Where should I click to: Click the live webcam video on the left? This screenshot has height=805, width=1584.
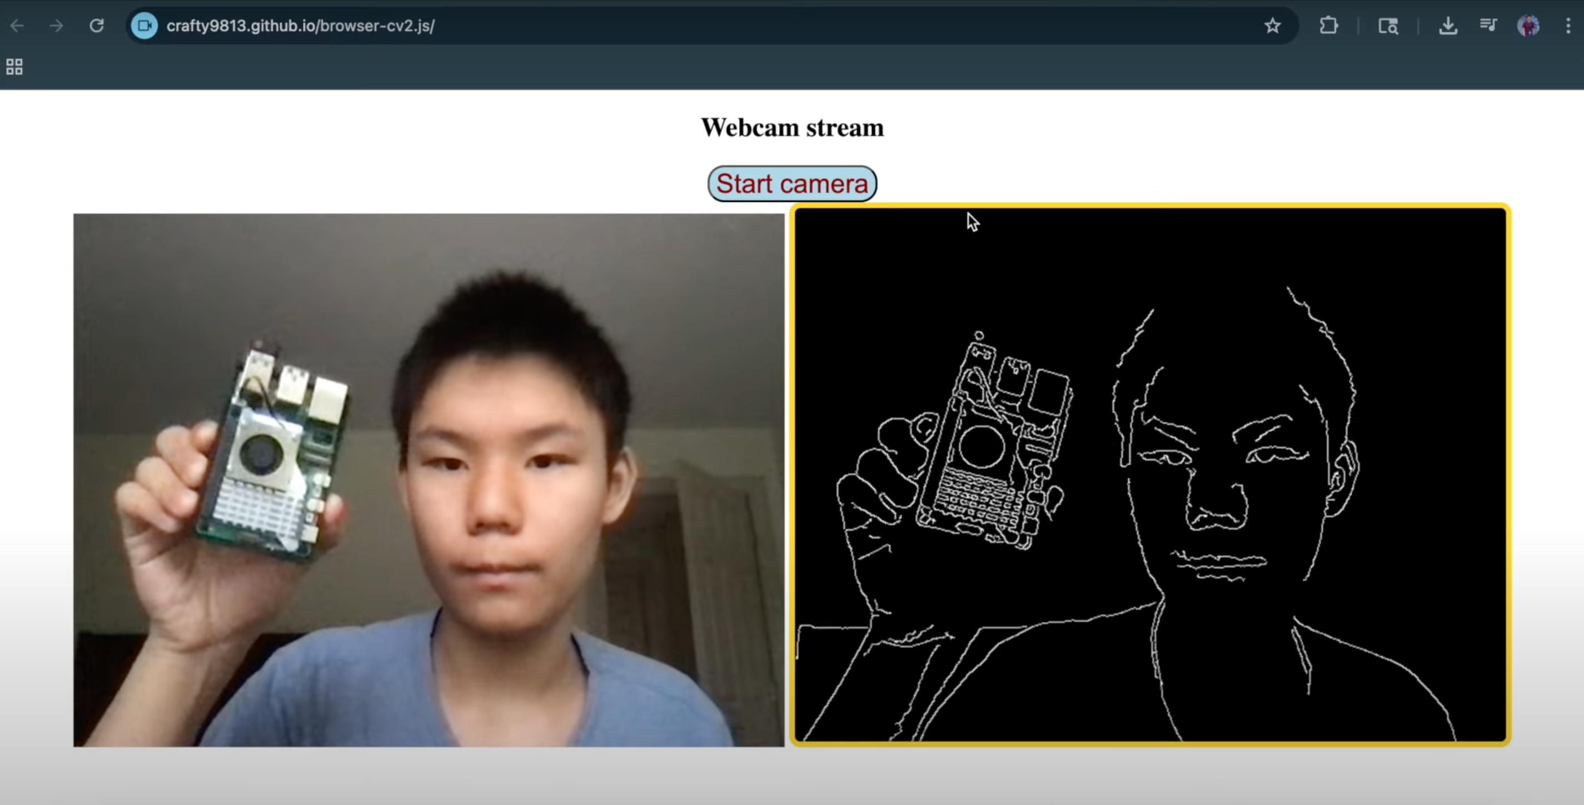point(430,480)
